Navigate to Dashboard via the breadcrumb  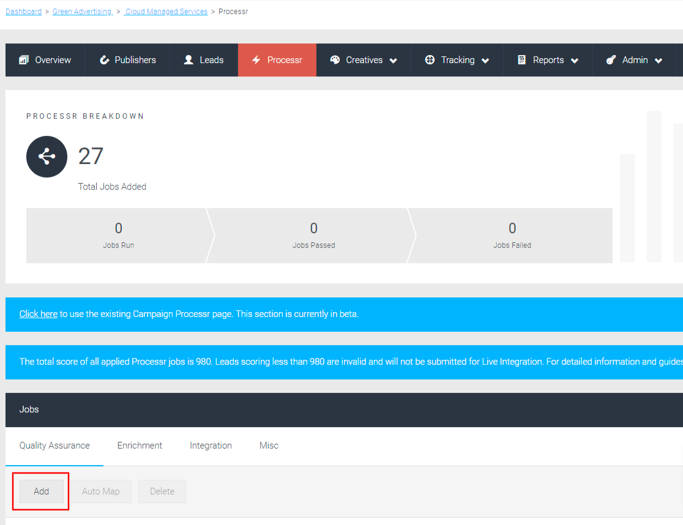click(x=23, y=11)
